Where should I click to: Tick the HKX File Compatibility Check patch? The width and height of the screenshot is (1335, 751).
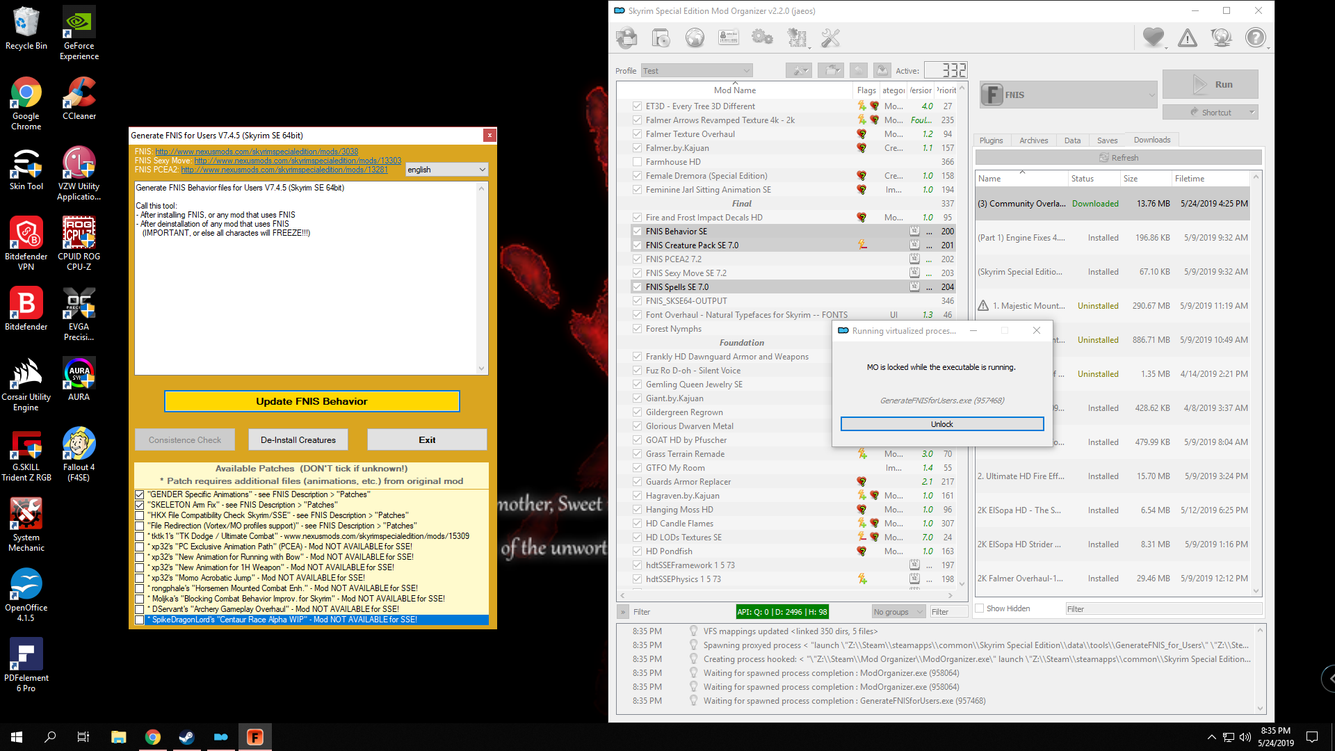[140, 516]
